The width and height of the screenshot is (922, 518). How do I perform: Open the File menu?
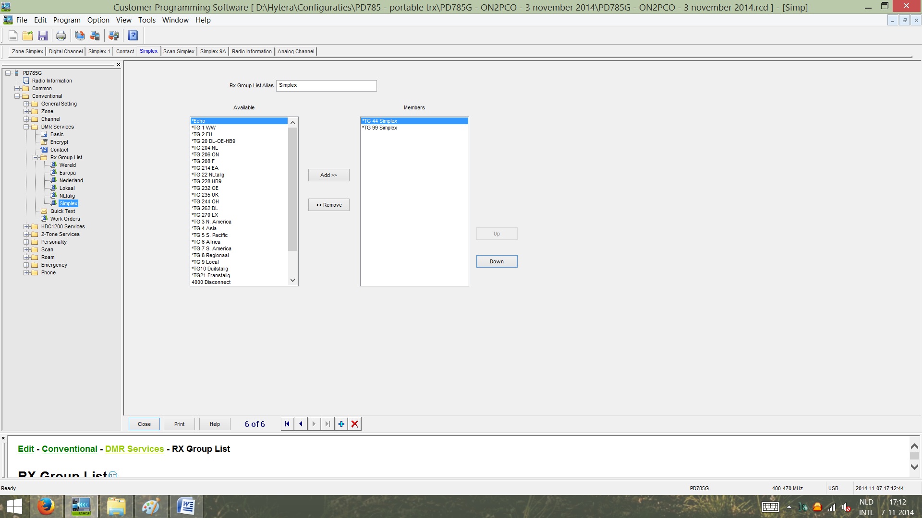click(22, 20)
